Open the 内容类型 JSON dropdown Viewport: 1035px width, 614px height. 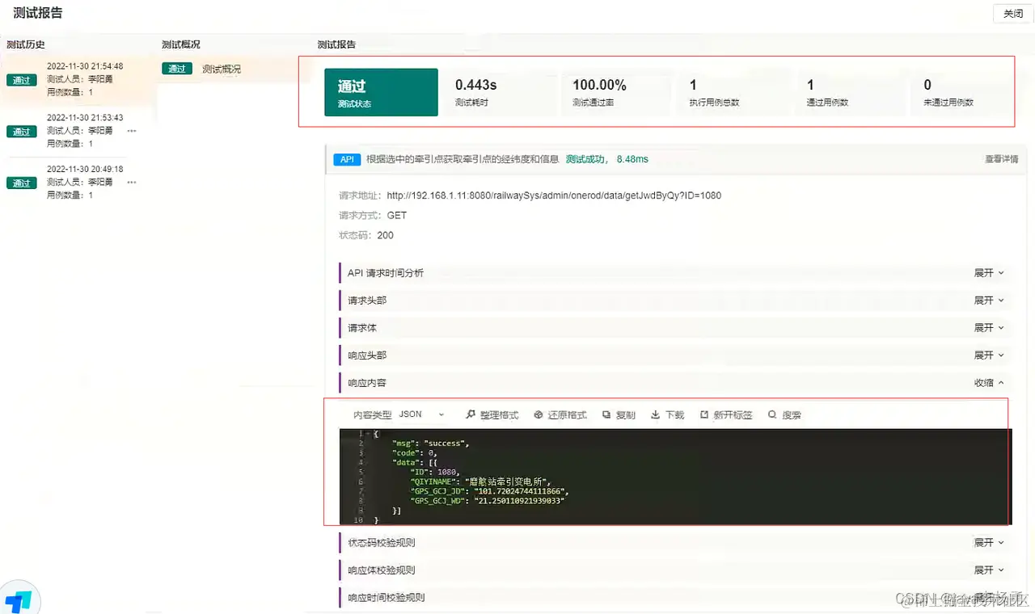[421, 414]
